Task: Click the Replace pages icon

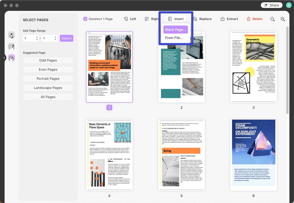Action: (195, 19)
